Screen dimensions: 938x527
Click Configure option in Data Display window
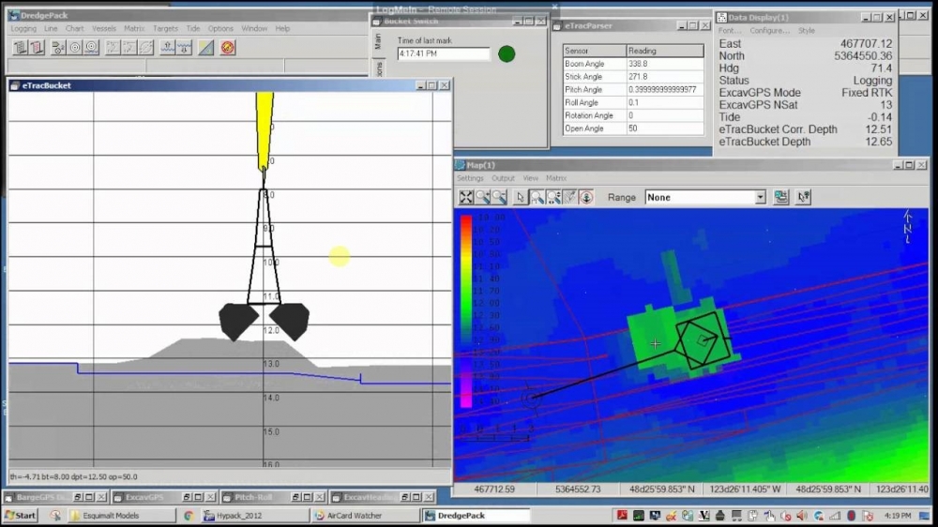[770, 31]
